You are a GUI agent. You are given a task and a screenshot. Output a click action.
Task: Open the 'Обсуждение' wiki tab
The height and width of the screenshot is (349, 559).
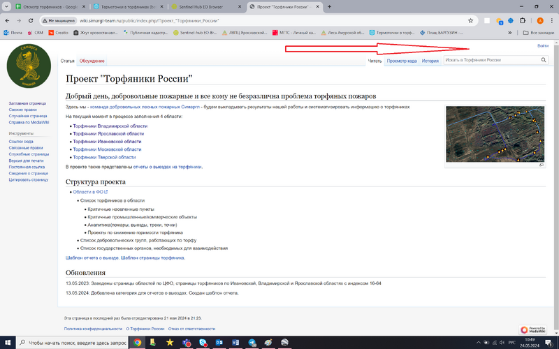(x=92, y=61)
